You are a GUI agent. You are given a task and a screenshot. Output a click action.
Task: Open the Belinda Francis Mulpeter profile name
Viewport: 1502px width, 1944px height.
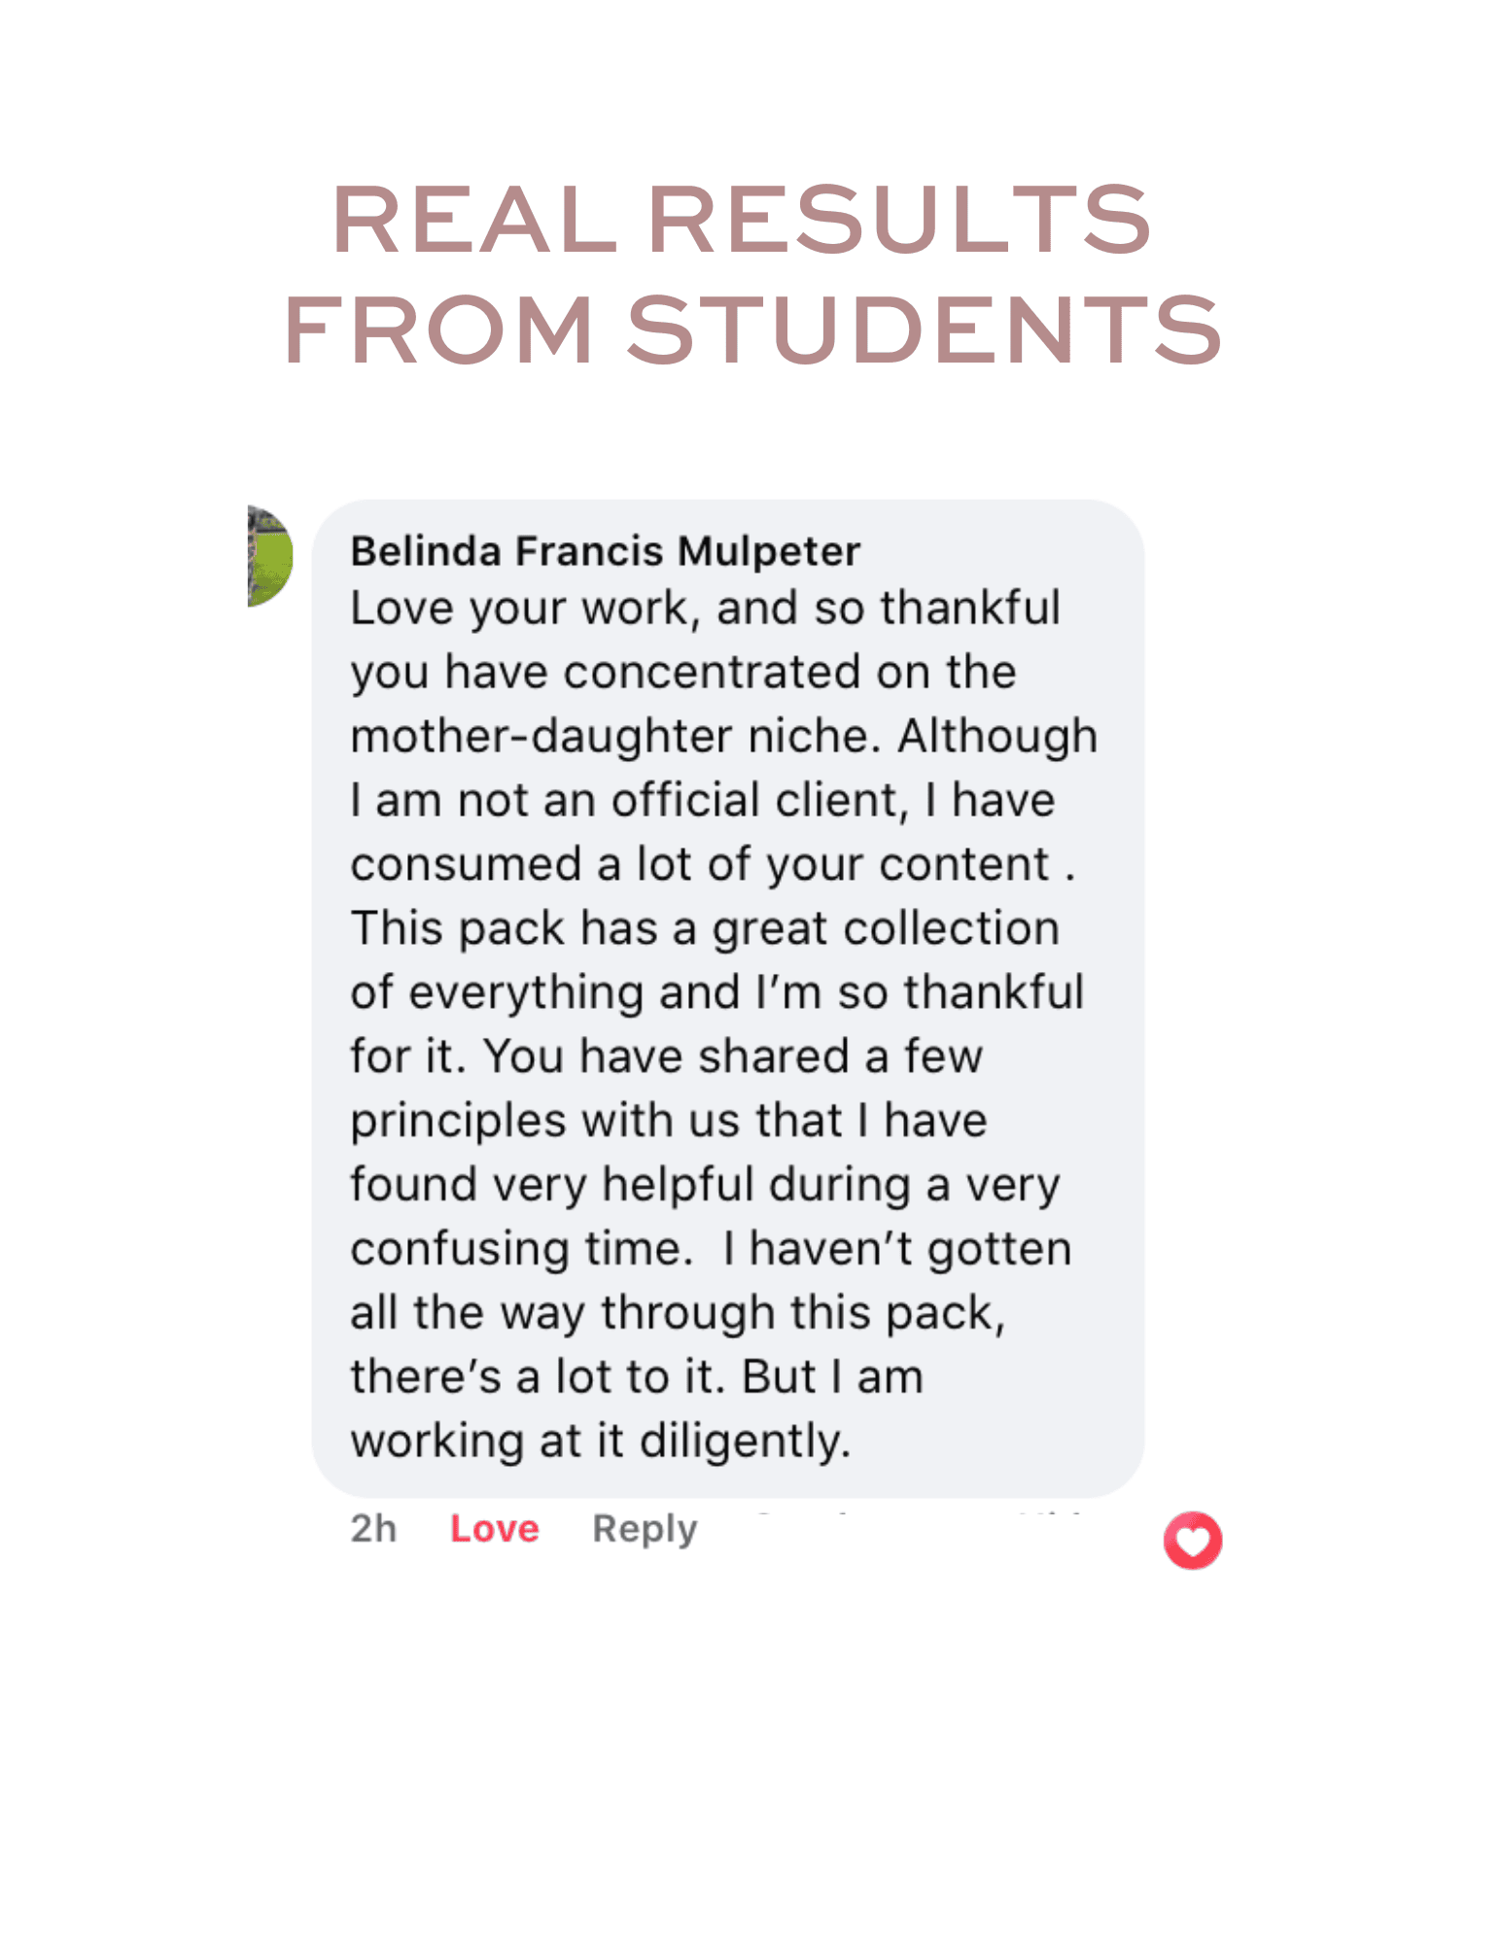pos(605,551)
